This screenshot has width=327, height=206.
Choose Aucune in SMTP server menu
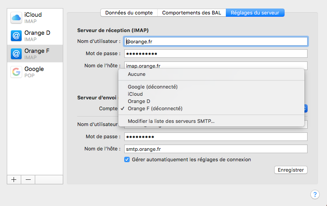(x=211, y=74)
